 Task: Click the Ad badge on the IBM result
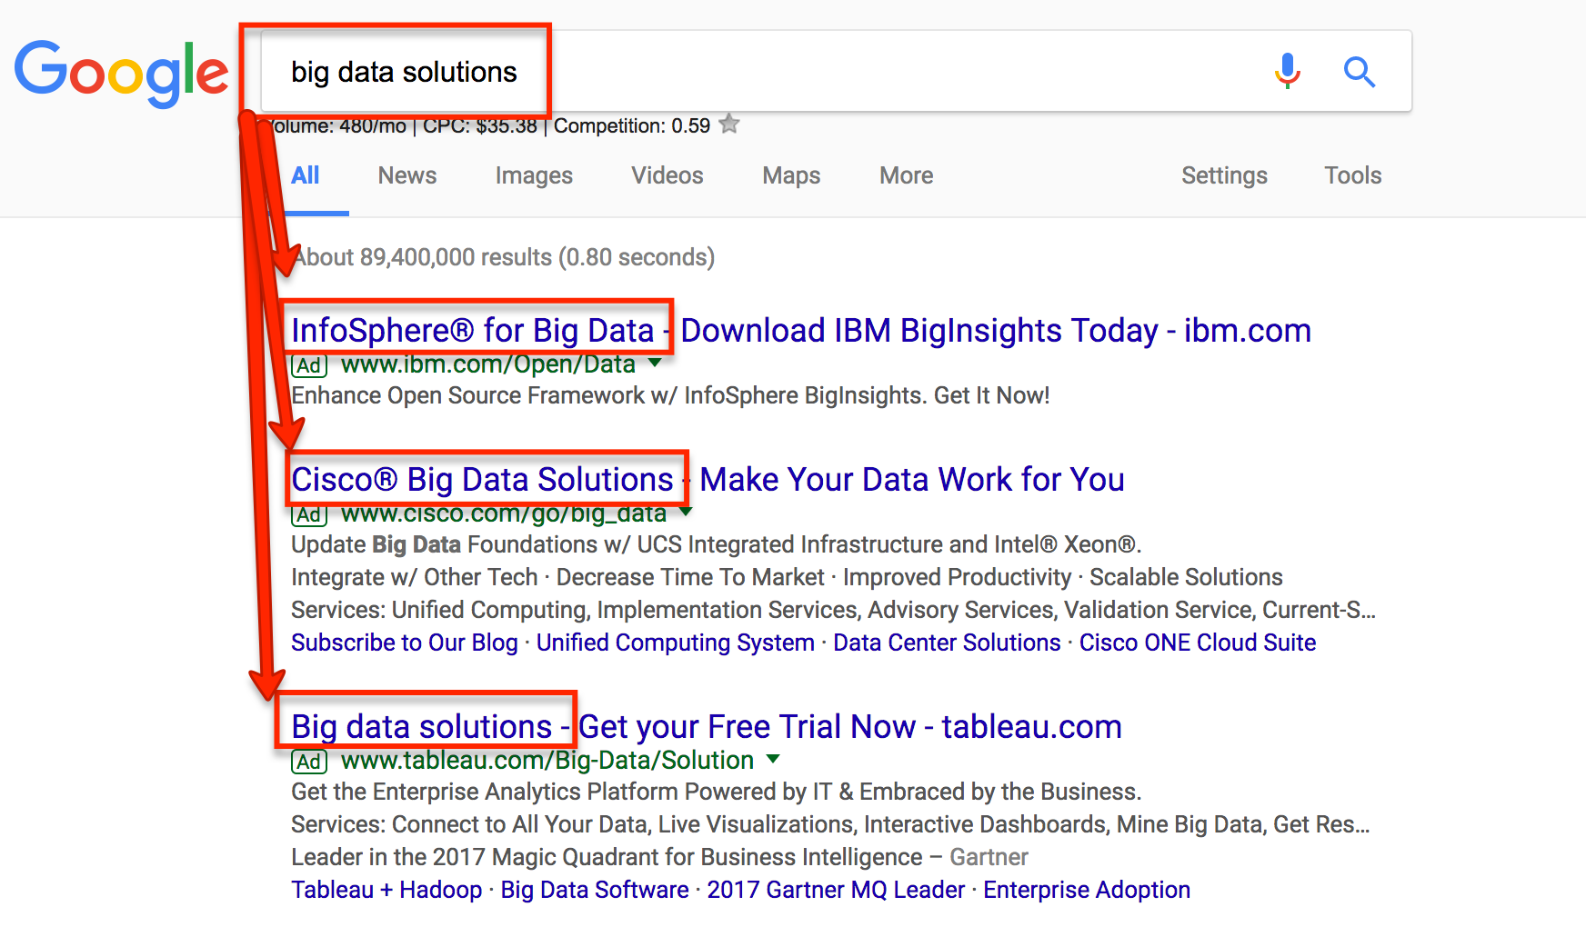click(308, 364)
